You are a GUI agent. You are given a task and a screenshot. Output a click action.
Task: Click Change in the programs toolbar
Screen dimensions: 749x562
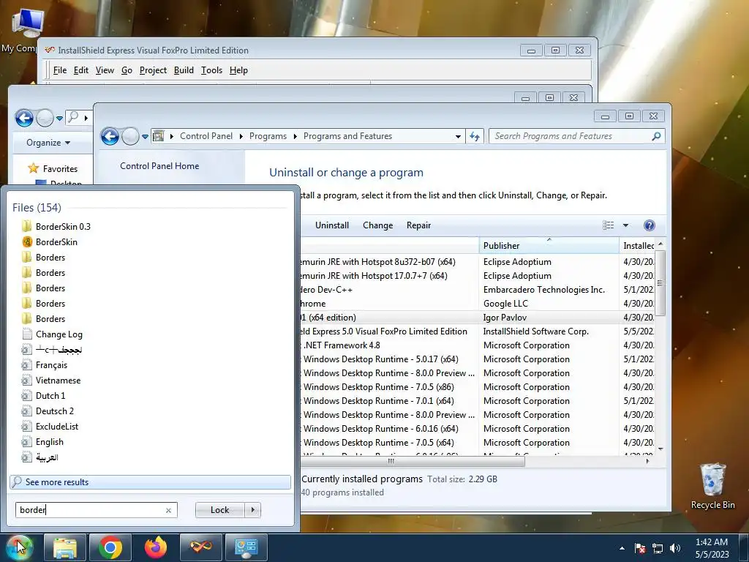[x=378, y=225]
